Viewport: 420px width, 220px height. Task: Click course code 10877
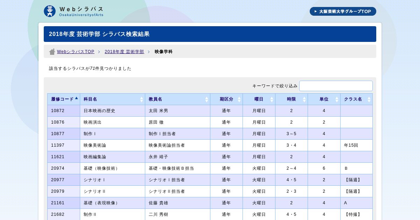58,134
